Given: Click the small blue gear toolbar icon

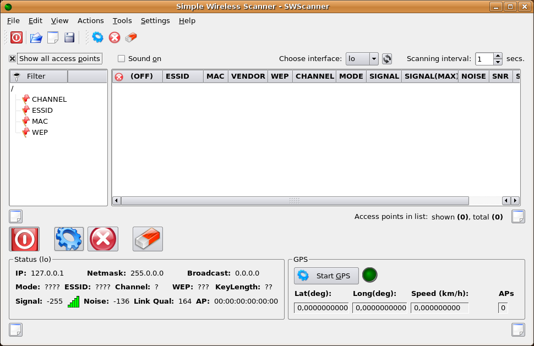Looking at the screenshot, I should pos(98,37).
